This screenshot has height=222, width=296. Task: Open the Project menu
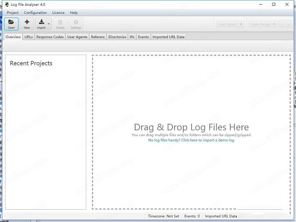click(x=13, y=13)
